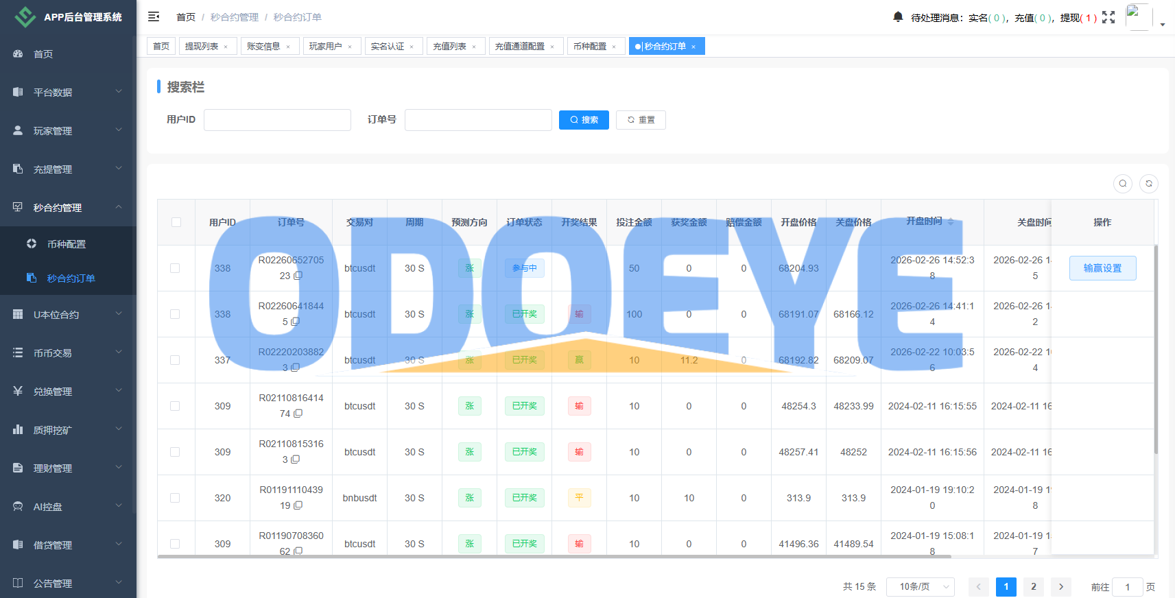
Task: Toggle the select-all header checkbox
Action: coord(176,222)
